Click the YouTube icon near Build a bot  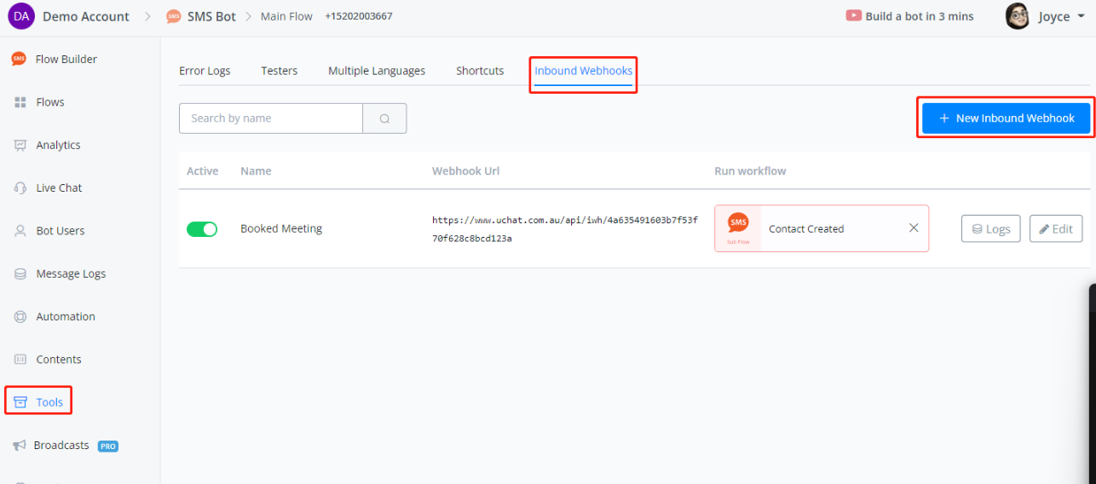point(853,16)
